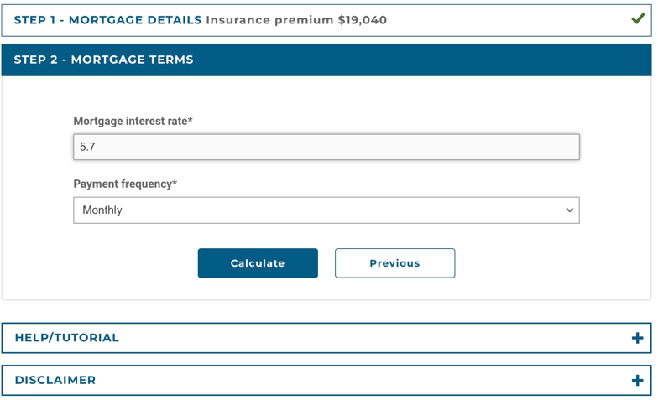
Task: Click the plus icon beside Disclaimer
Action: 637,381
